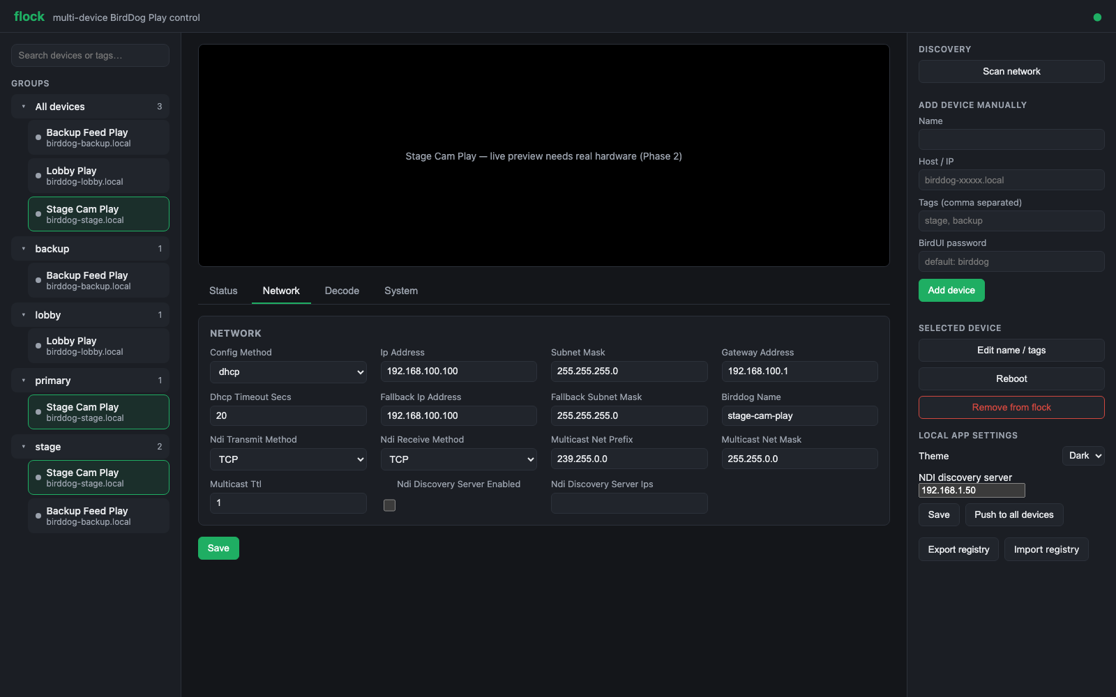Collapse the backup group

[90, 249]
